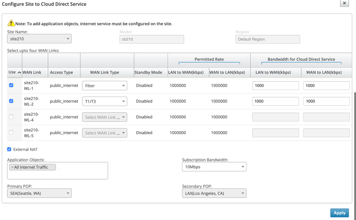Open WAN Link Type dropdown for site210-WL-4
Screen dimensions: 356x220
[x=105, y=117]
